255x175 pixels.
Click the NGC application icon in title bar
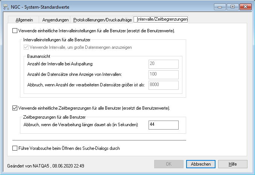pyautogui.click(x=6, y=7)
